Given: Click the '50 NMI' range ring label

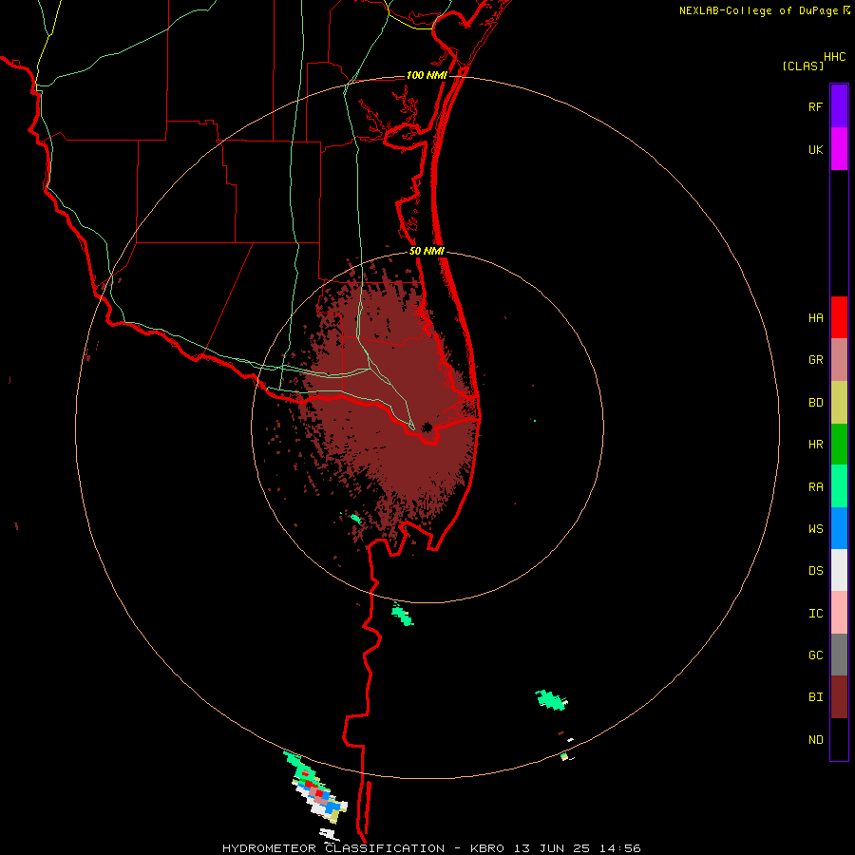Looking at the screenshot, I should (427, 252).
